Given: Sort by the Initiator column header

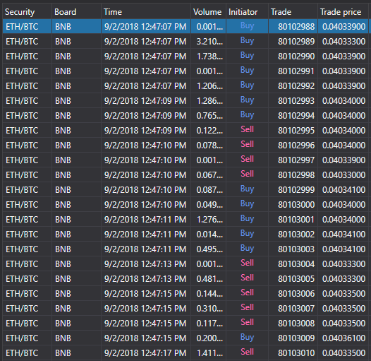Looking at the screenshot, I should tap(247, 12).
